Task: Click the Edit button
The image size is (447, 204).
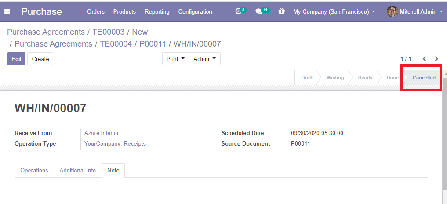Action: 16,59
